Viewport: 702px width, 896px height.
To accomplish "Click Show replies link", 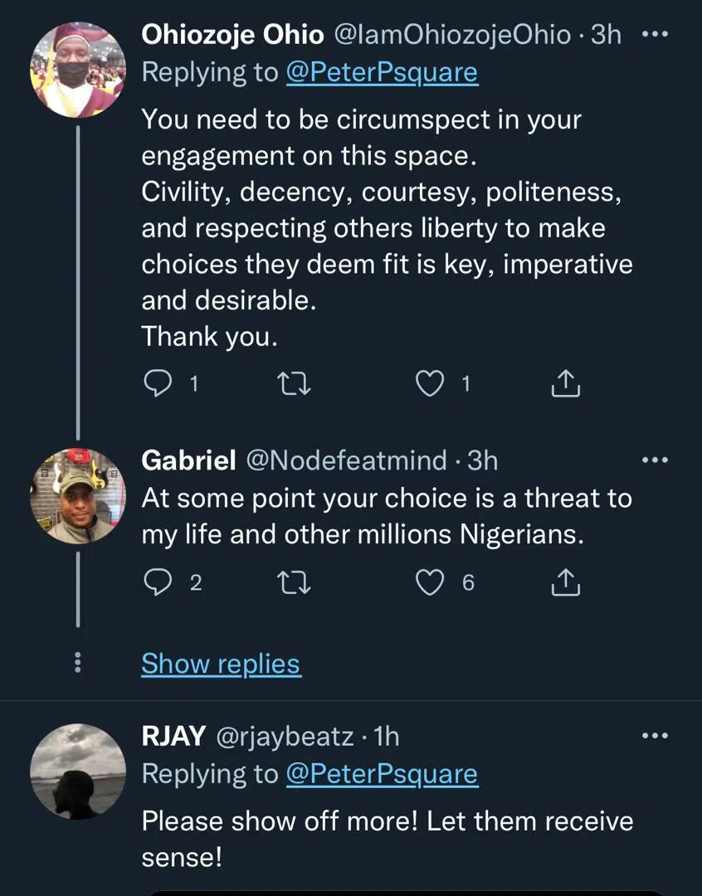I will [x=221, y=664].
